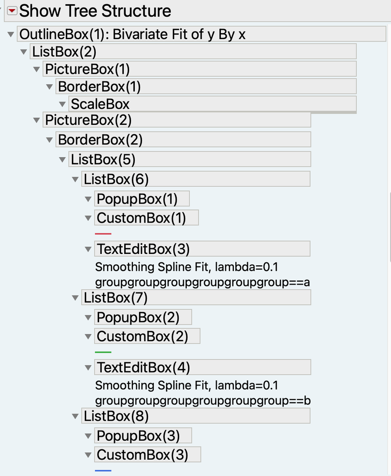Open the red triangle menu for Show Tree Structure
This screenshot has height=476, width=391.
pos(12,11)
